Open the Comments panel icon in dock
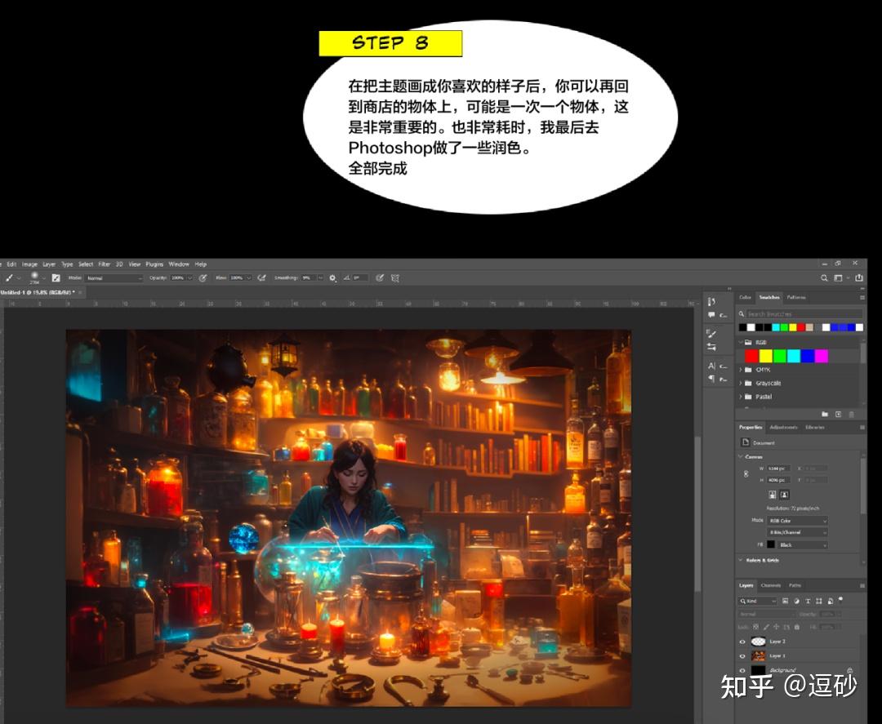 pos(711,315)
